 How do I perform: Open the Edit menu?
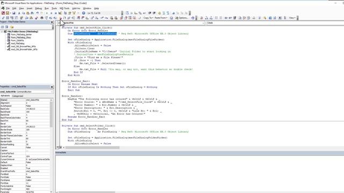tap(15, 9)
